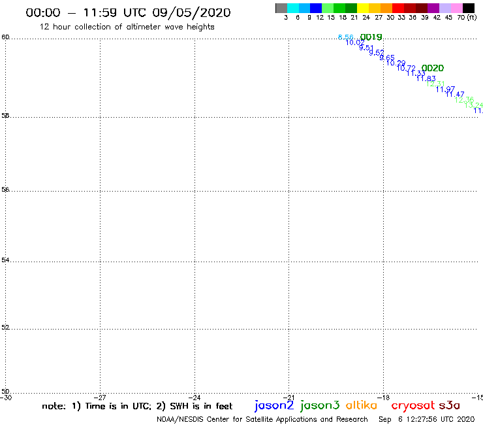
Task: Click the maroon swatch in the color scale
Action: click(x=422, y=8)
